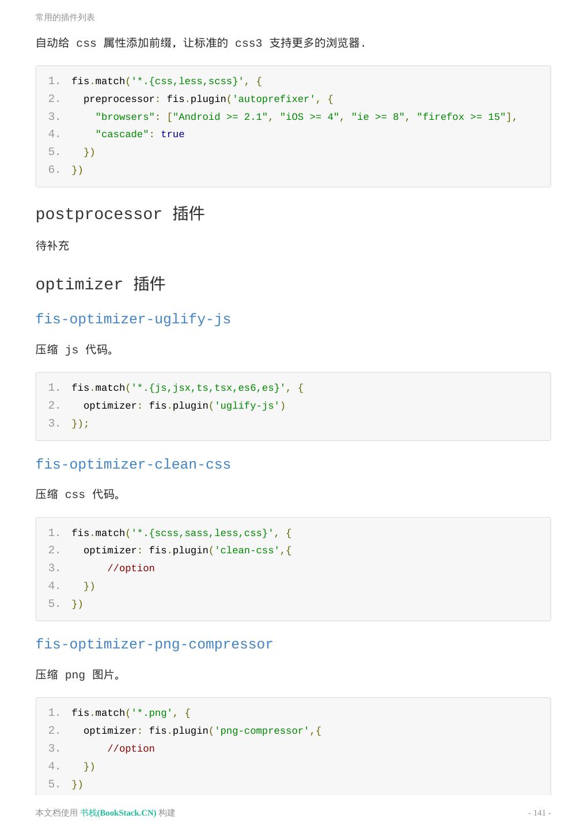587x830 pixels.
Task: Click the '压缩 png 图片。' description text
Action: point(78,675)
